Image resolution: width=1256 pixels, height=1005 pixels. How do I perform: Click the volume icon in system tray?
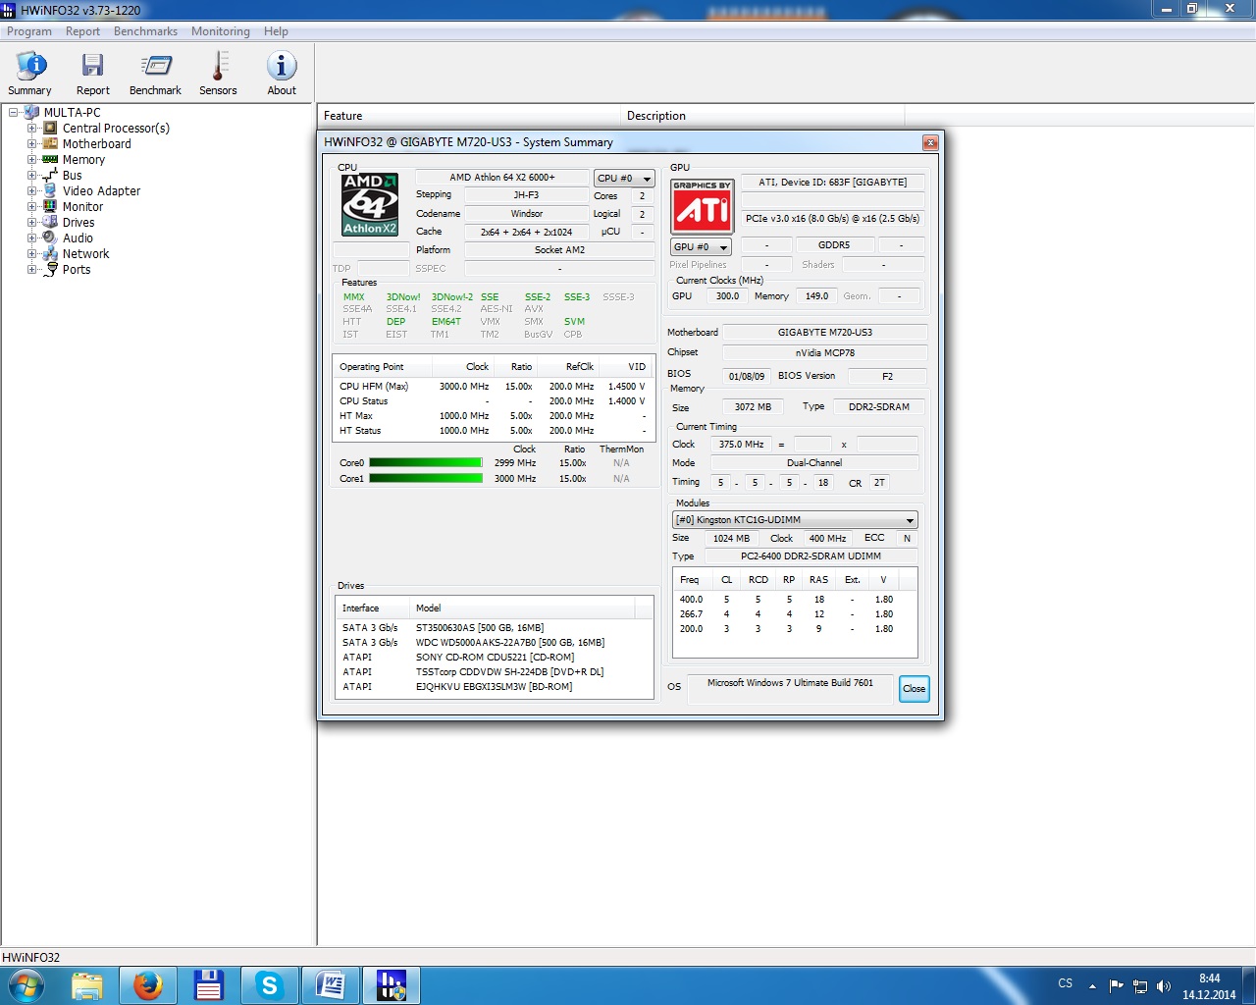1164,986
